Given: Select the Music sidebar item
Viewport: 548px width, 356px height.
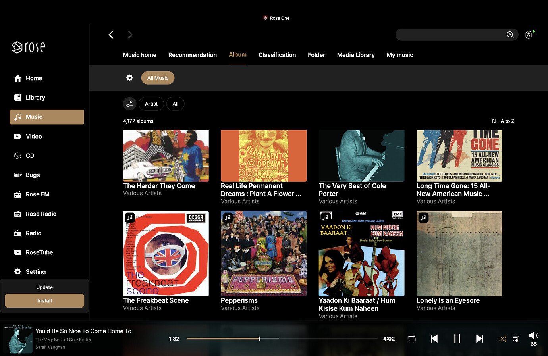Looking at the screenshot, I should click(x=47, y=117).
